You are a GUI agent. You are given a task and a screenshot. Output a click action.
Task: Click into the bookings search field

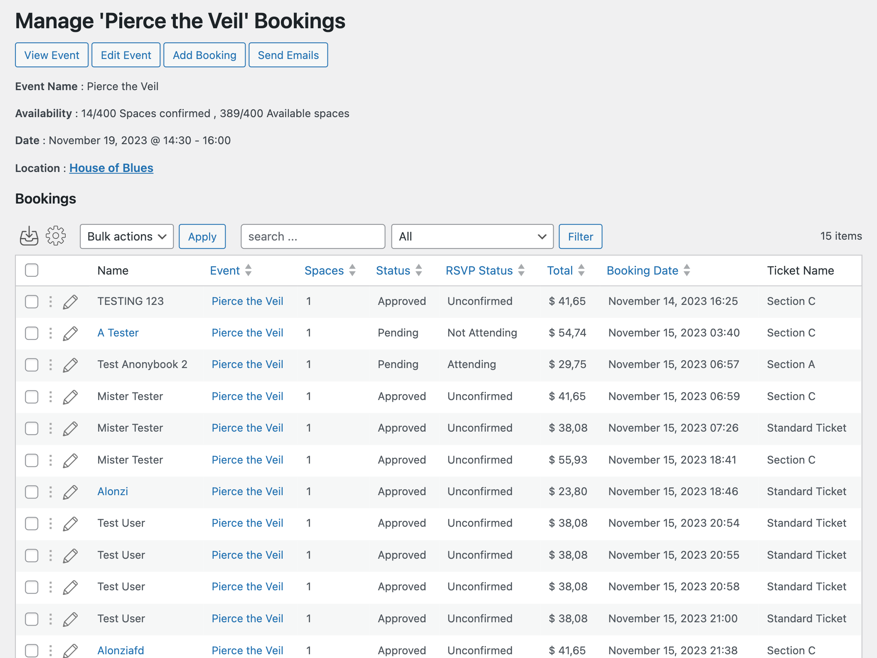pyautogui.click(x=313, y=236)
